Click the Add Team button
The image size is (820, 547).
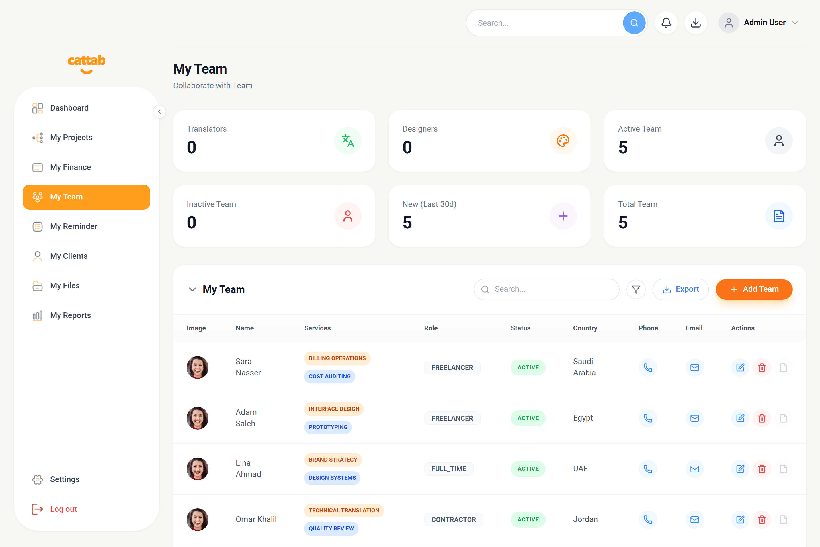pos(754,289)
